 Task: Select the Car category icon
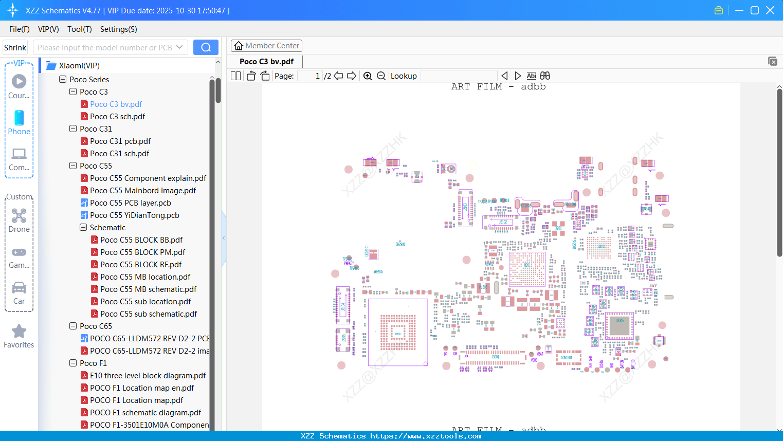[x=19, y=292]
